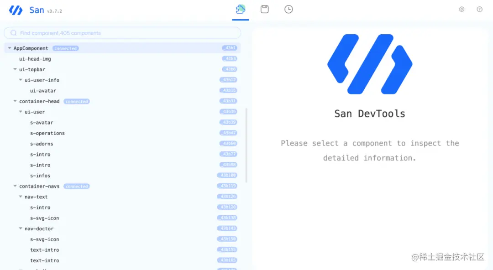Collapse the nav-text node arrow
The height and width of the screenshot is (270, 493).
click(21, 197)
